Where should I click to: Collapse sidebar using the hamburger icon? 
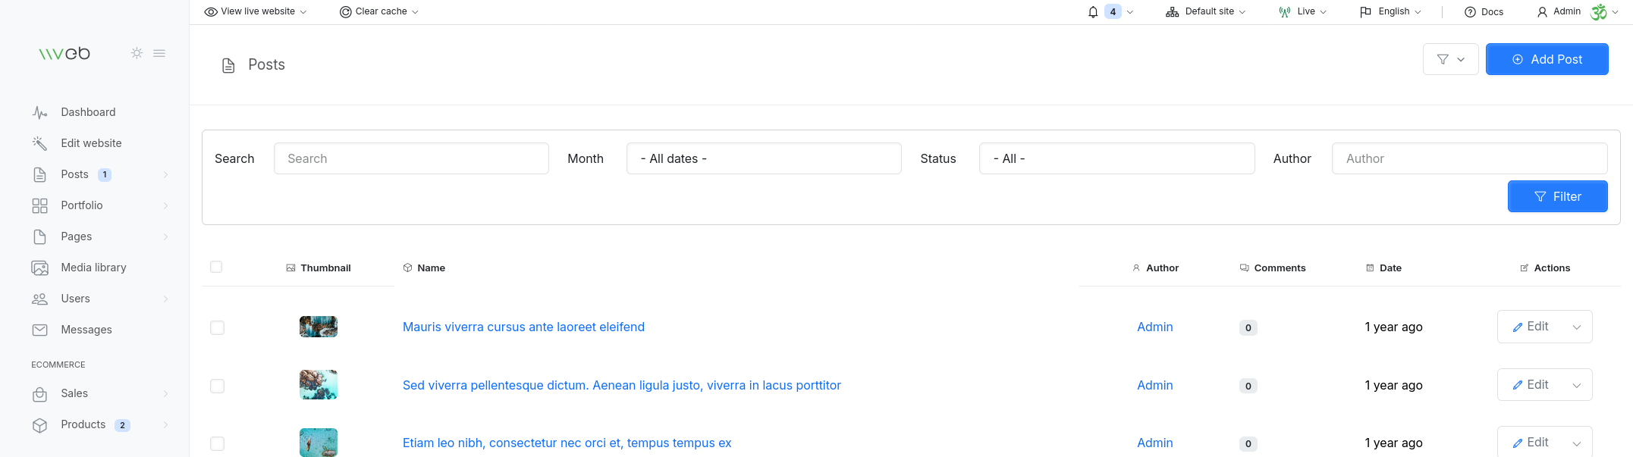pyautogui.click(x=159, y=53)
